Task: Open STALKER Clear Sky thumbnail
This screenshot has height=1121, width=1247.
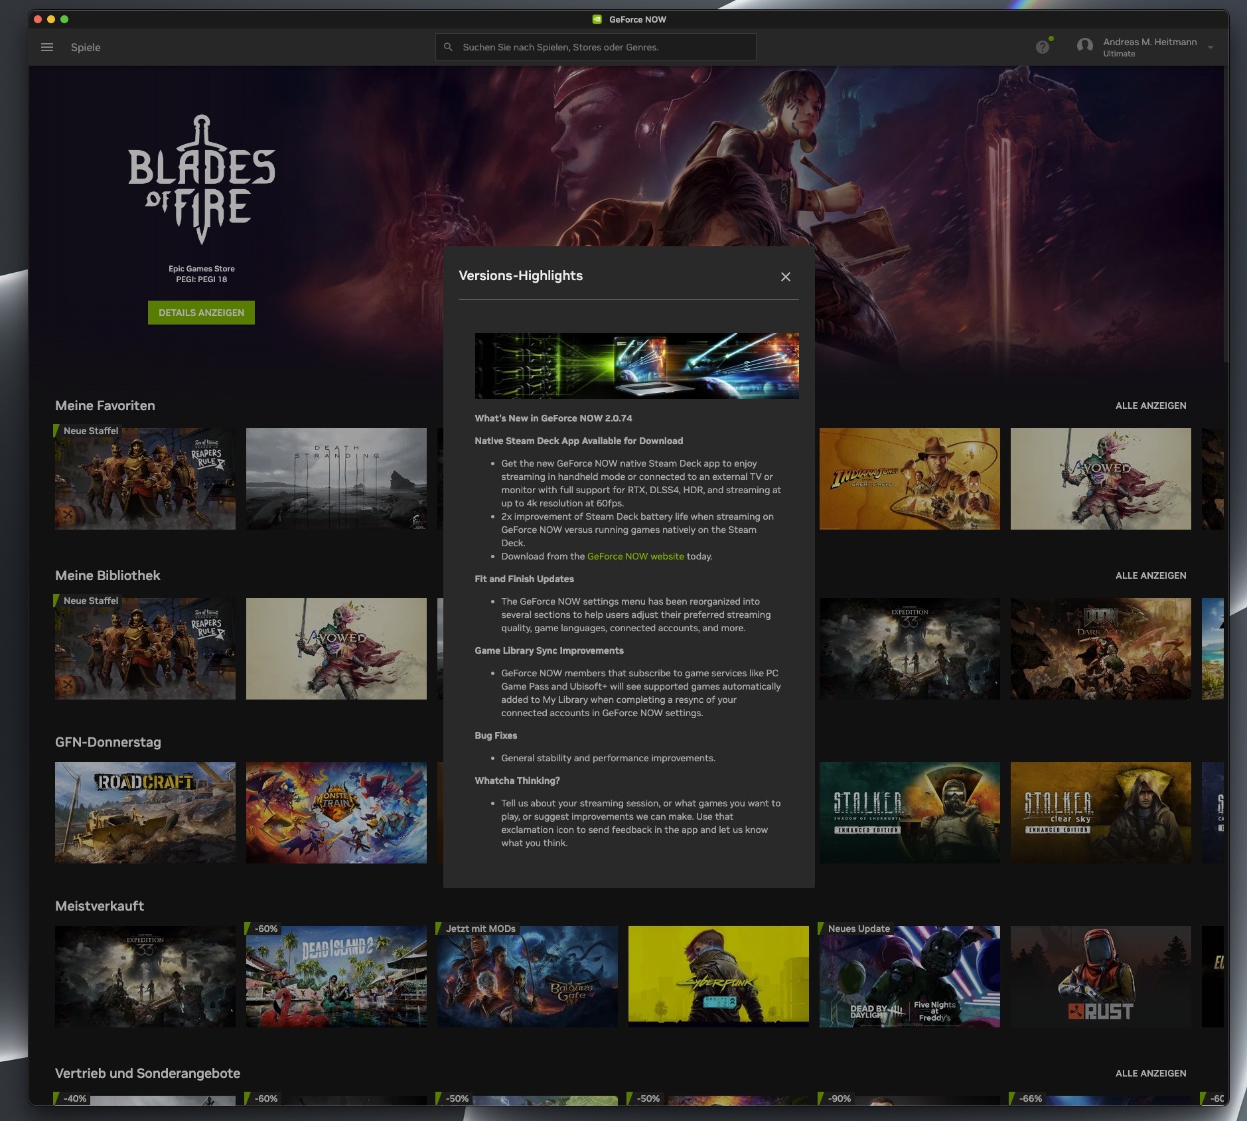Action: coord(1101,812)
